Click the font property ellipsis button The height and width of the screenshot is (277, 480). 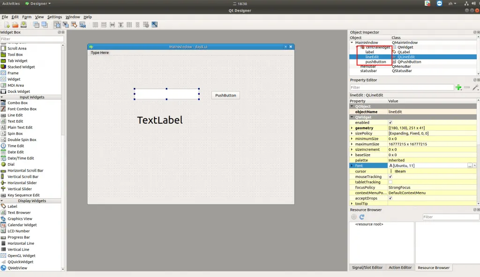(470, 166)
